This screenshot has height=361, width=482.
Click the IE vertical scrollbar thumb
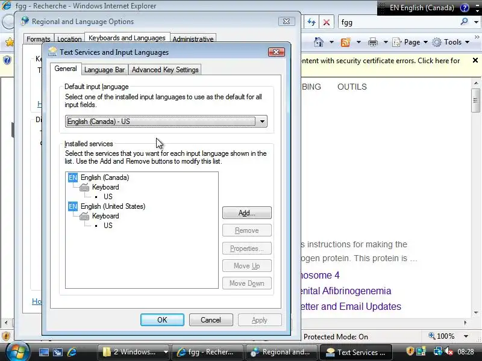(475, 100)
